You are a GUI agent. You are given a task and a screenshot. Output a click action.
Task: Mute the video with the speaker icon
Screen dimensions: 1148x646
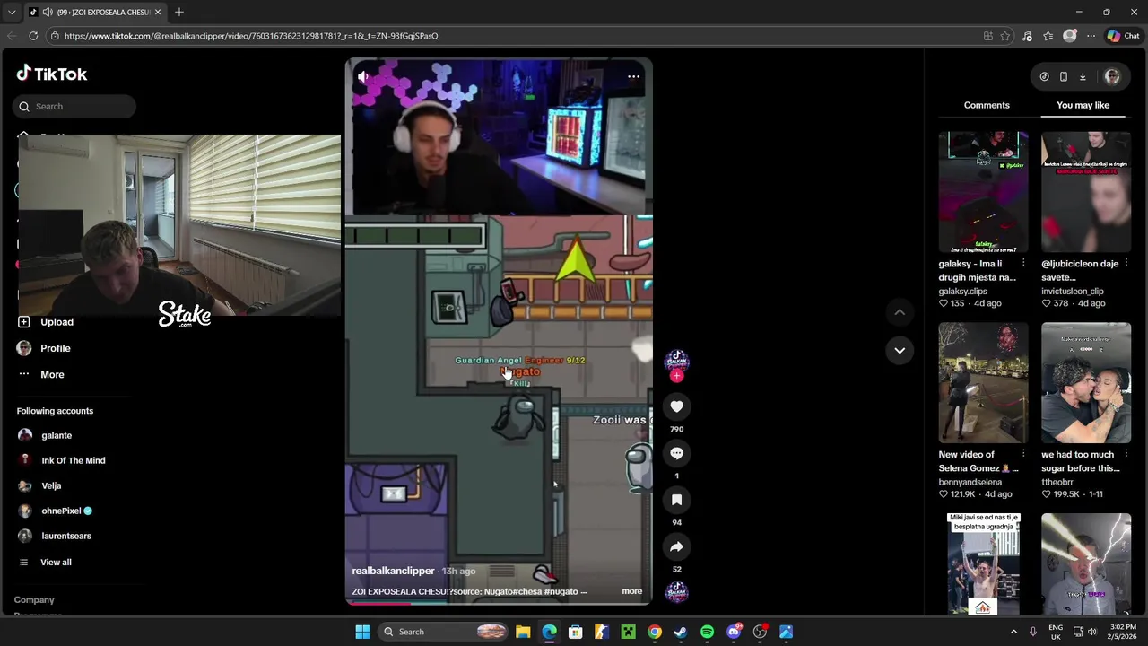(x=363, y=77)
